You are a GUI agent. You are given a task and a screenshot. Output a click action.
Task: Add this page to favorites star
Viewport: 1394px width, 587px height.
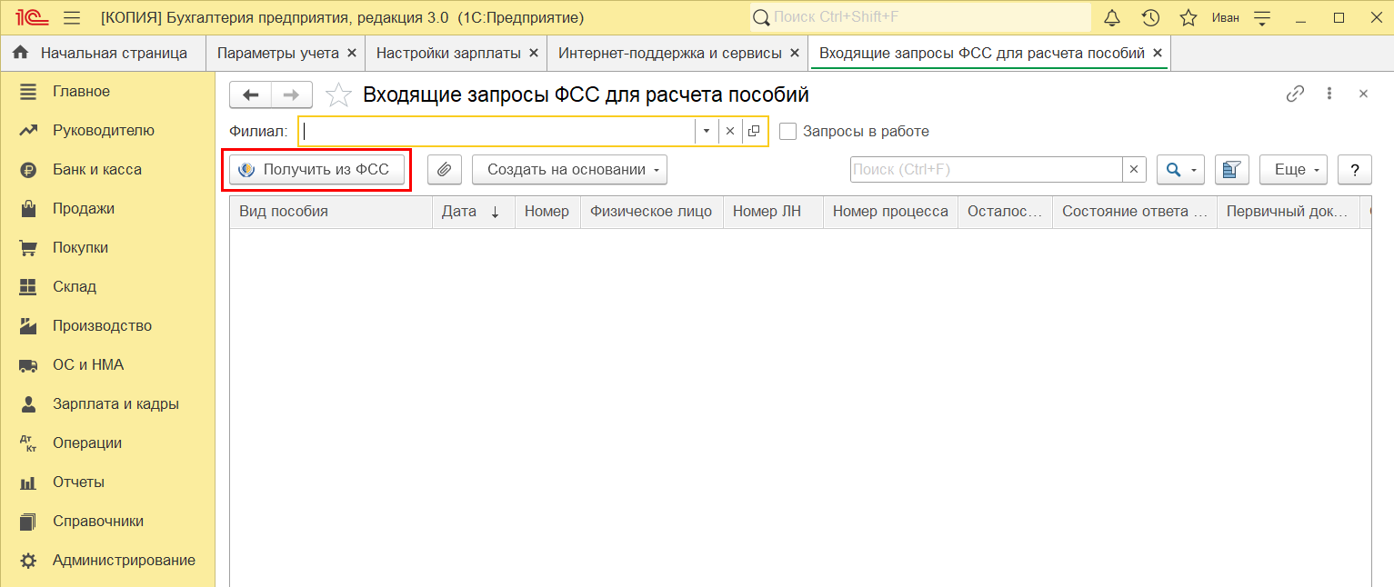point(337,95)
